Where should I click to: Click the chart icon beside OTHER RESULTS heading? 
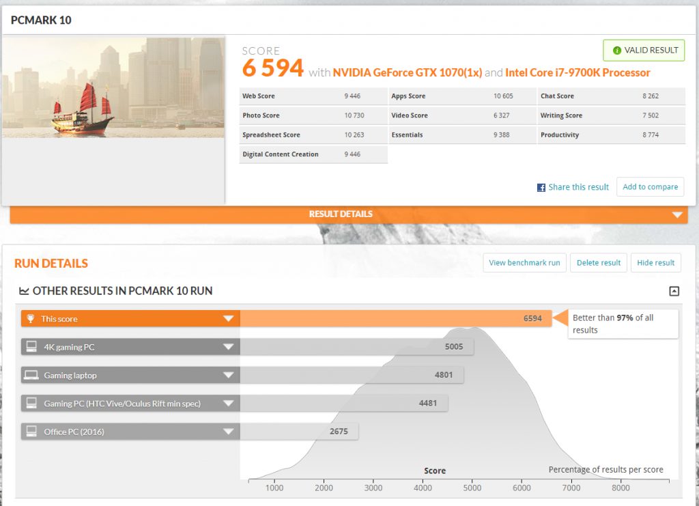coord(24,291)
